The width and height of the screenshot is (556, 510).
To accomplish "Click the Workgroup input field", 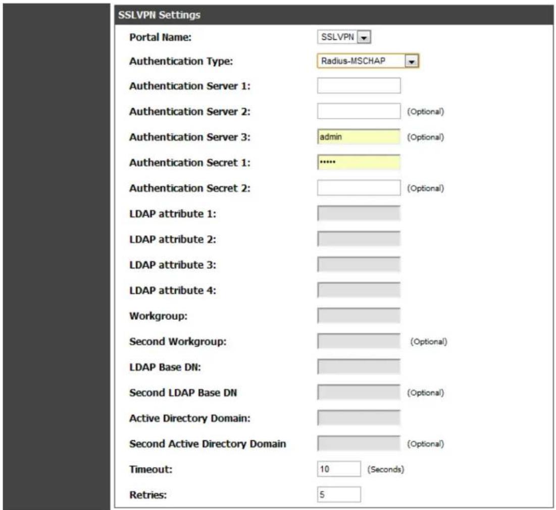I will point(359,316).
